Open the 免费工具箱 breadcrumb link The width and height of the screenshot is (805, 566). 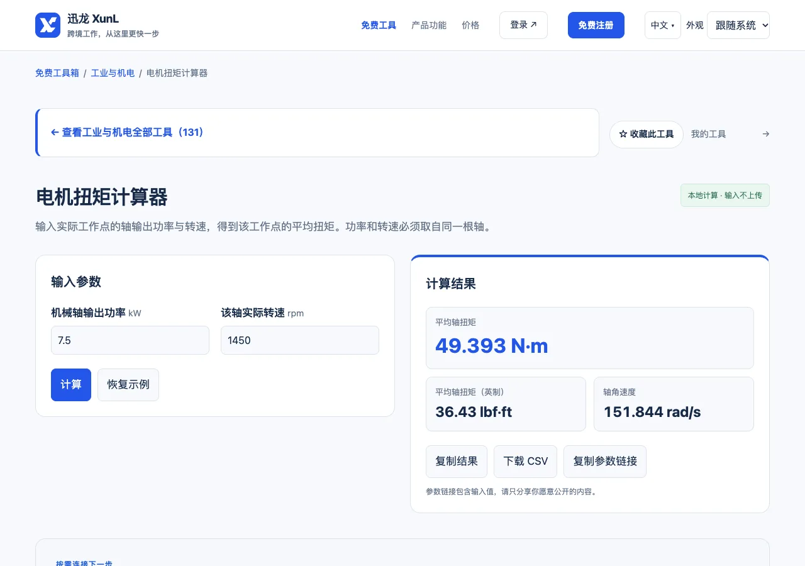click(57, 73)
